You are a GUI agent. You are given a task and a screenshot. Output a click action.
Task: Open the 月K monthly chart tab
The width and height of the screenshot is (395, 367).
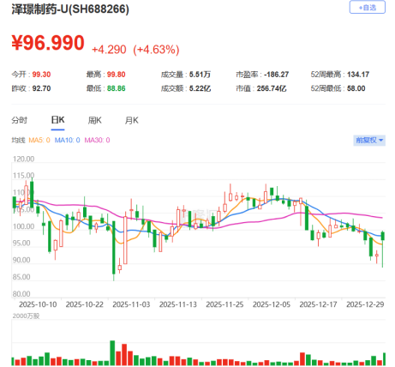pyautogui.click(x=131, y=120)
